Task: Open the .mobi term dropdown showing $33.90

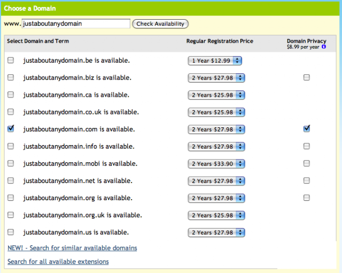Action: tap(216, 164)
